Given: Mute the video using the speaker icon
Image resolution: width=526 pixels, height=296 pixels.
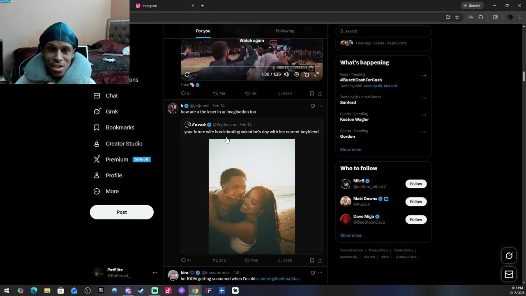Looking at the screenshot, I should (287, 74).
